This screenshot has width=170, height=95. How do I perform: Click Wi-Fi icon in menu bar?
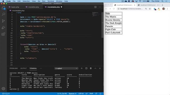click(140, 1)
